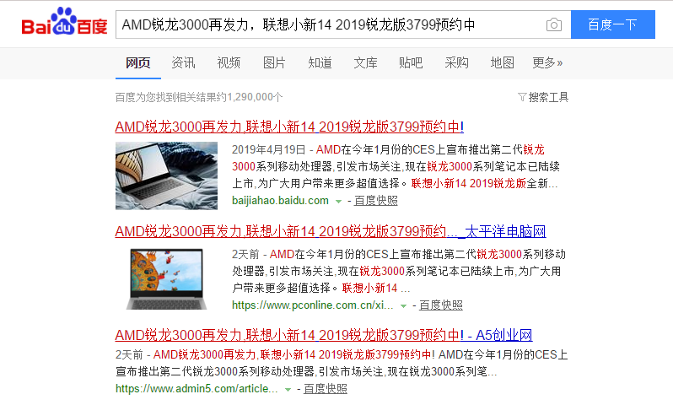Expand dropdown arrow next to baijiahao.baidu.com

point(338,202)
